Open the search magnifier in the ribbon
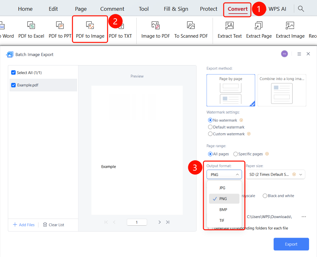This screenshot has width=317, height=257. [x=301, y=9]
